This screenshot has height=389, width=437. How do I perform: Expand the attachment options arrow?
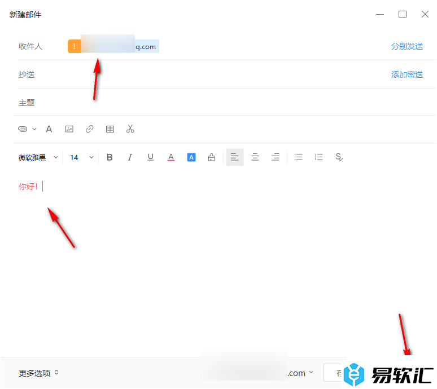click(34, 129)
